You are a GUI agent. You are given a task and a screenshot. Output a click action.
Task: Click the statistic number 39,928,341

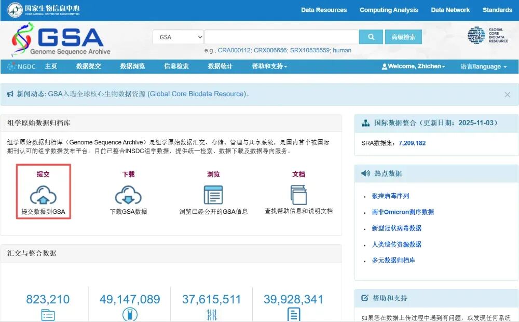coord(294,300)
